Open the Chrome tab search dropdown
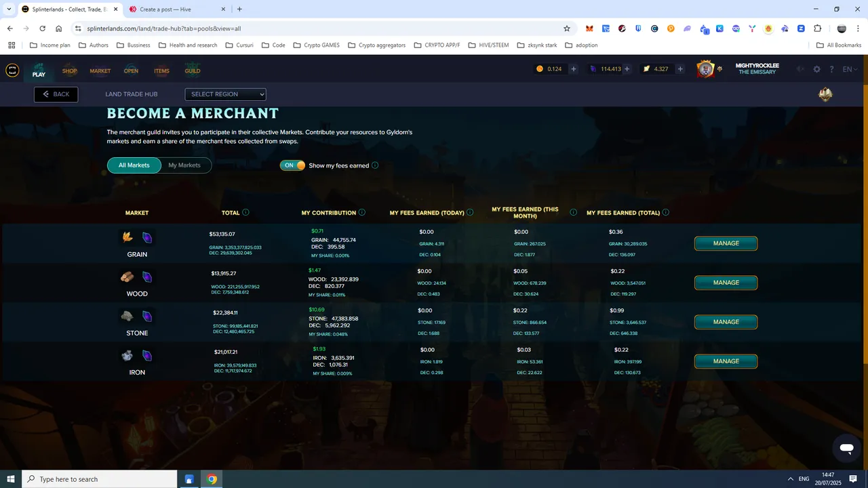Screen dimensions: 868x488 click(x=9, y=9)
